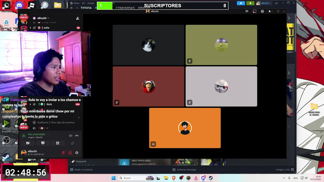Click the taskbar Buscar search box
The height and width of the screenshot is (182, 324).
[136, 178]
